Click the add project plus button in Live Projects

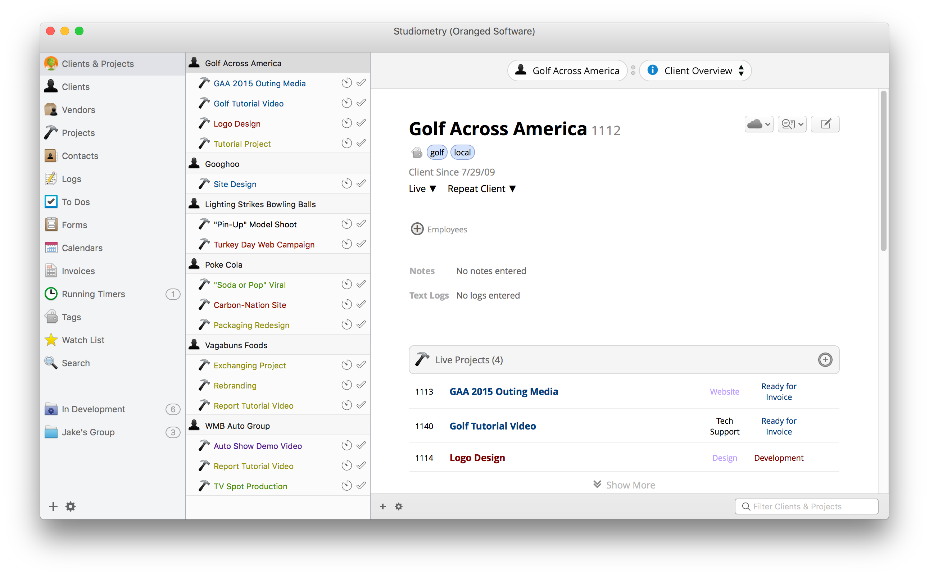coord(827,360)
